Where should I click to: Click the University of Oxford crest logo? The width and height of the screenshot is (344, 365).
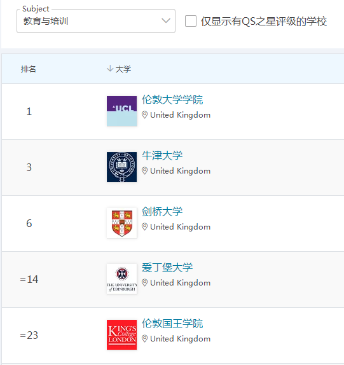point(121,167)
